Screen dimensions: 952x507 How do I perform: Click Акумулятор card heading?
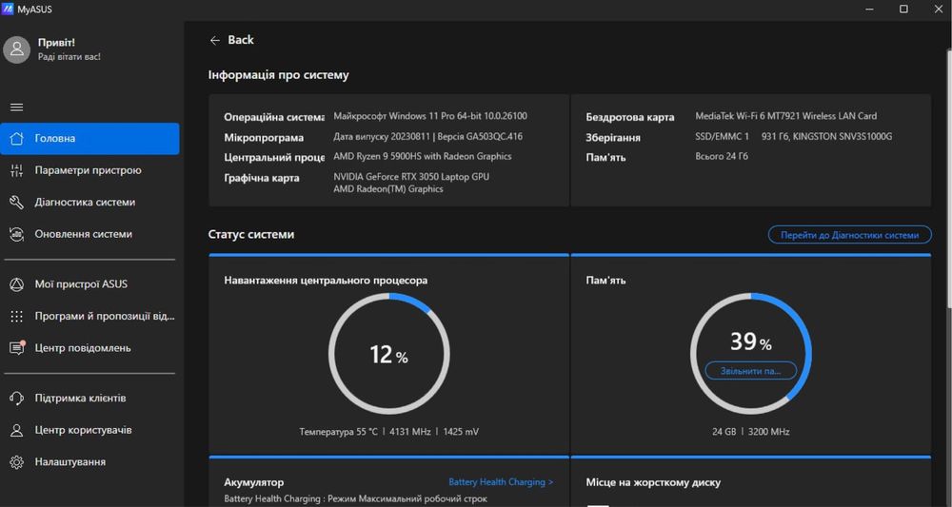click(254, 482)
